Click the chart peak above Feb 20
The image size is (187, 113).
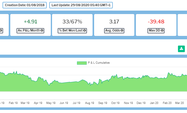[169, 73]
